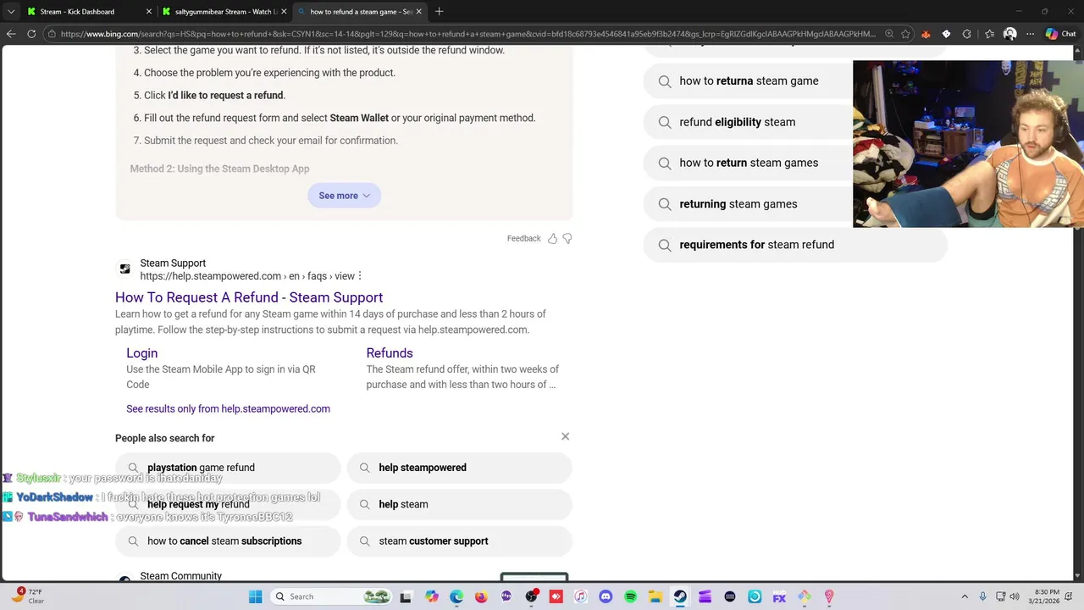Open Steam Support result options menu
Image resolution: width=1084 pixels, height=610 pixels.
pos(360,276)
